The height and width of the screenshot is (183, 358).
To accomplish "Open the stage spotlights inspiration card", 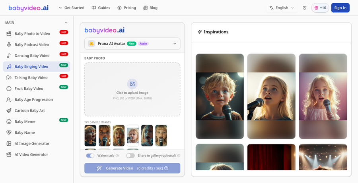I will (x=323, y=157).
